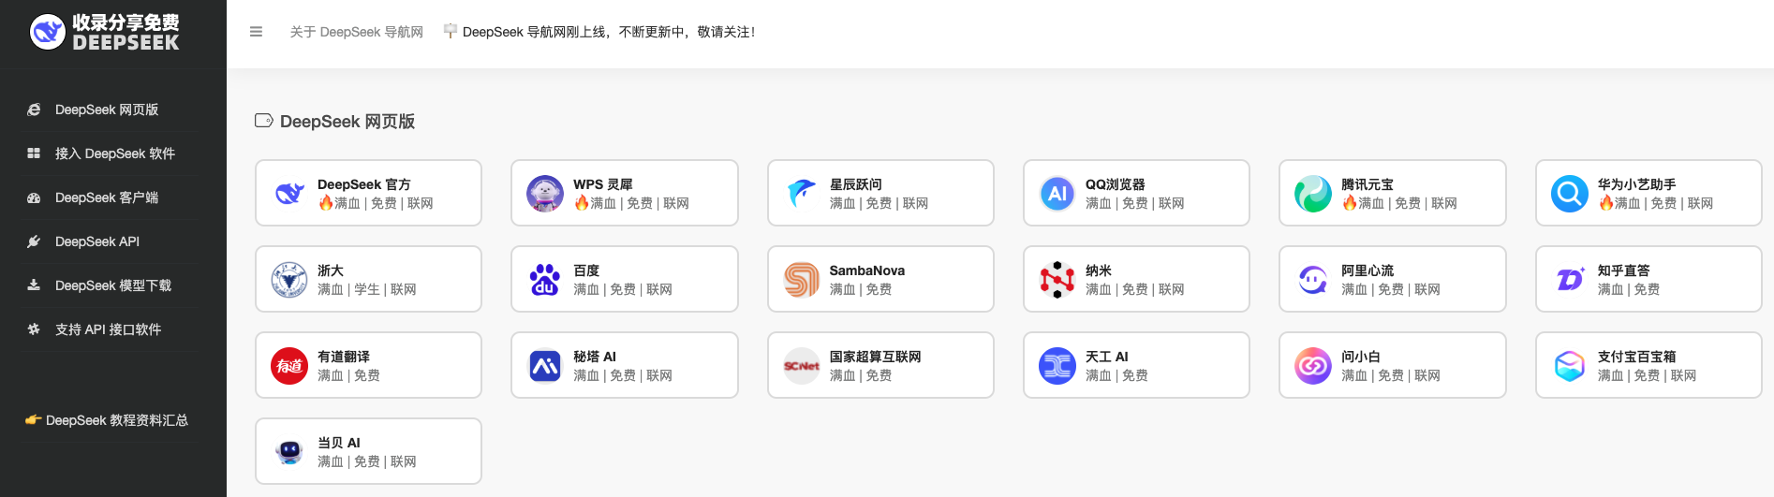
Task: Click the WPS 灵犀 avatar icon
Action: (x=545, y=194)
